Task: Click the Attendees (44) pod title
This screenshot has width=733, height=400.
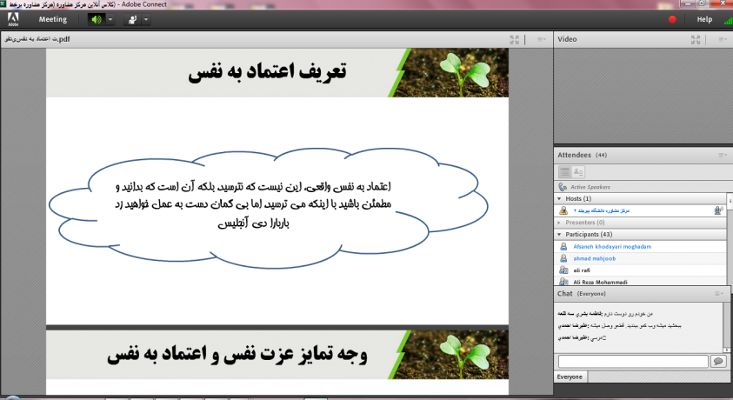Action: tap(582, 155)
